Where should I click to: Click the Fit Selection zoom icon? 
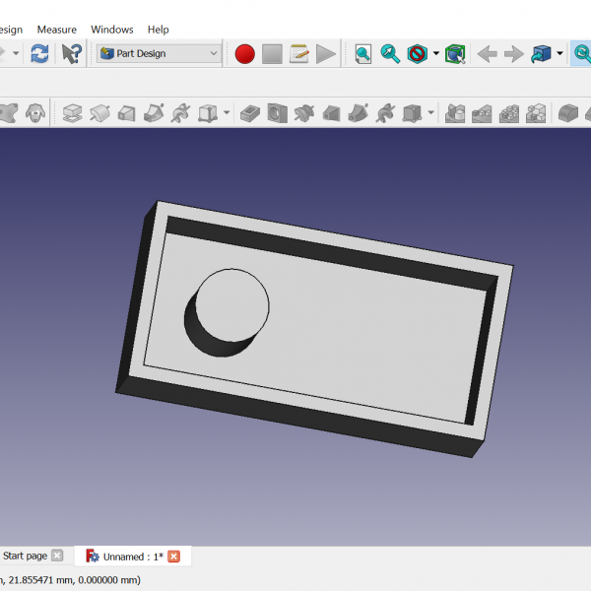[x=391, y=54]
